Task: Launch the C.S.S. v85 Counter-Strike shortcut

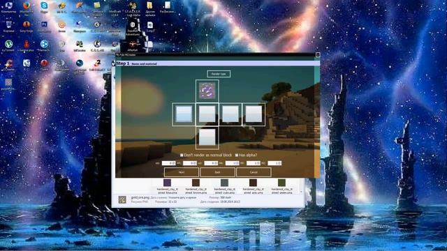Action: tap(97, 45)
